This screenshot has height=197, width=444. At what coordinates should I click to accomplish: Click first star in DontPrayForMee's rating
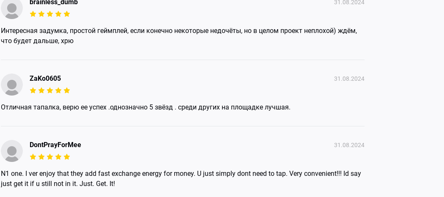[33, 157]
